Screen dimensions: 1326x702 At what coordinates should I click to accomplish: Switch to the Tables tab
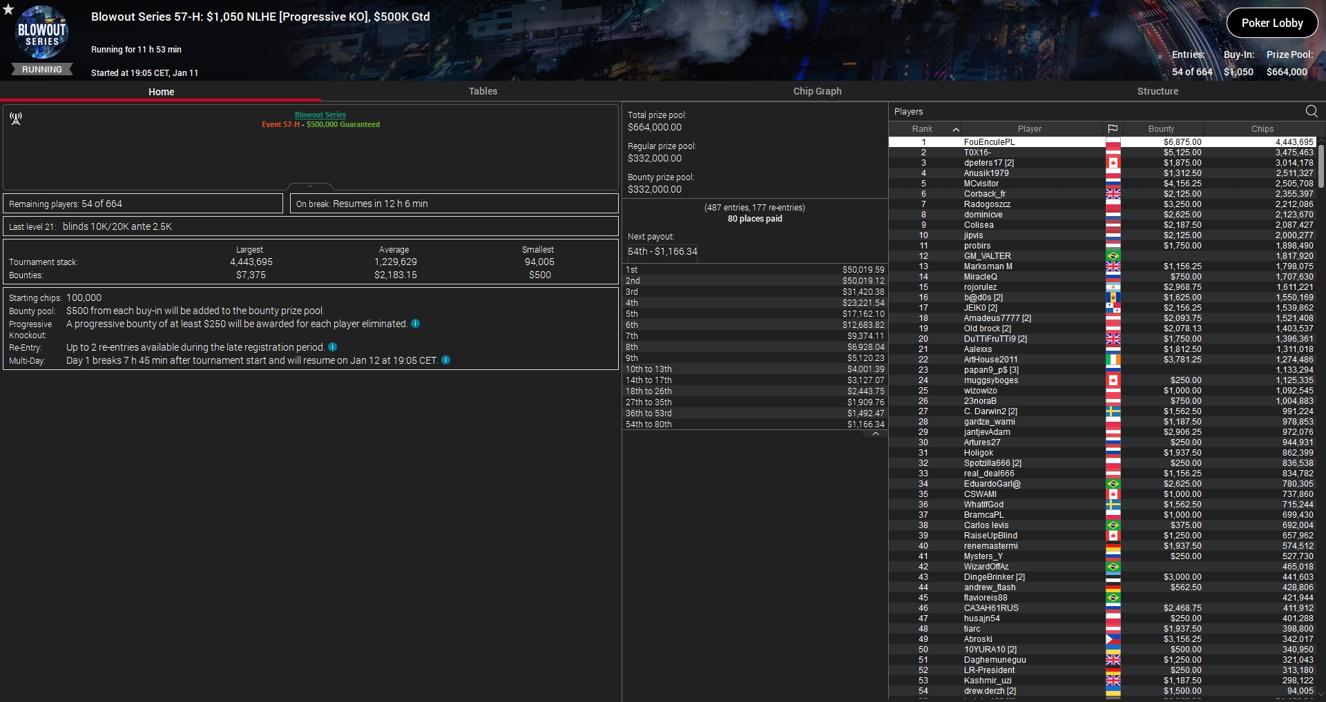pos(483,91)
